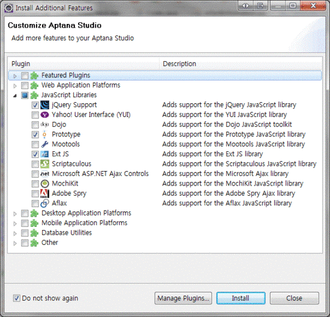Select the Mootools plugin label
The width and height of the screenshot is (330, 317).
tap(66, 144)
